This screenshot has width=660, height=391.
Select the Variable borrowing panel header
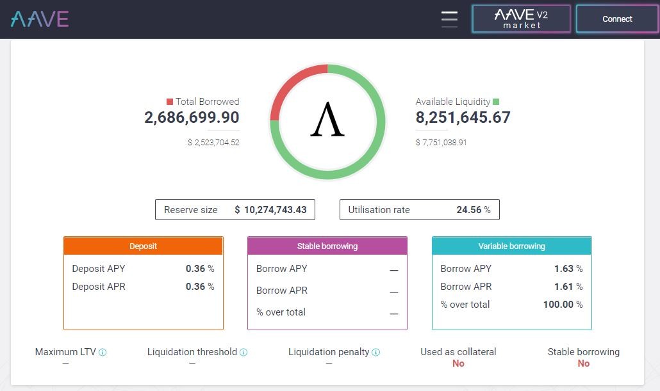coord(512,246)
